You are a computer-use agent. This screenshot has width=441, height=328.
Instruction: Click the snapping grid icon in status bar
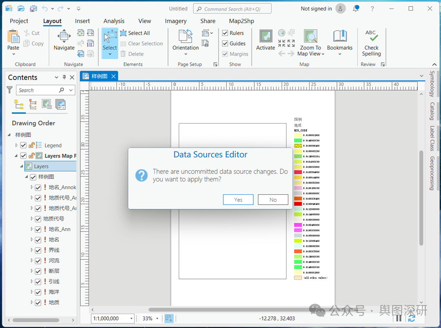[169, 319]
